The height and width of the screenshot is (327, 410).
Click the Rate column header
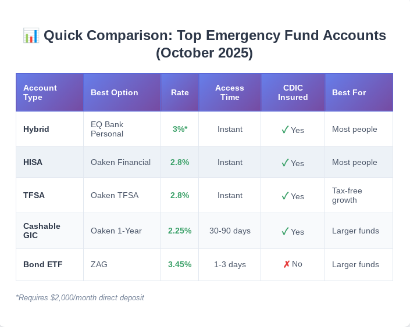point(180,92)
